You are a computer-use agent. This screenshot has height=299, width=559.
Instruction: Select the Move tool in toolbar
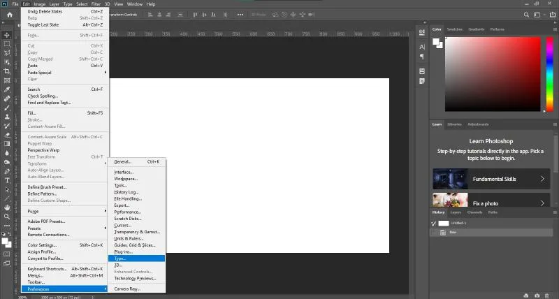[7, 35]
